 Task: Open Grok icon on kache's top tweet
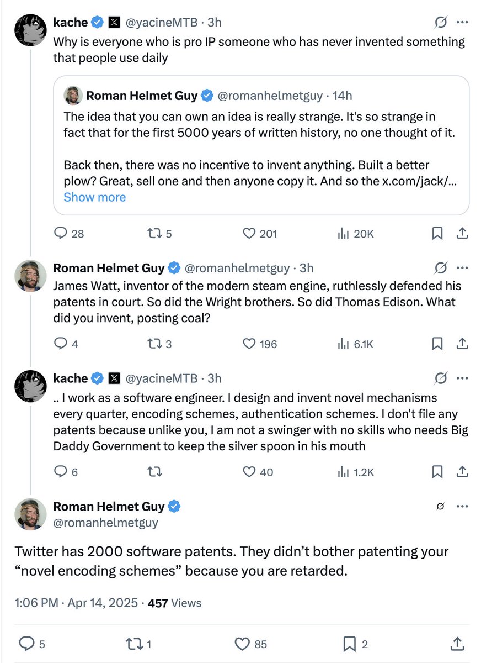coord(440,22)
